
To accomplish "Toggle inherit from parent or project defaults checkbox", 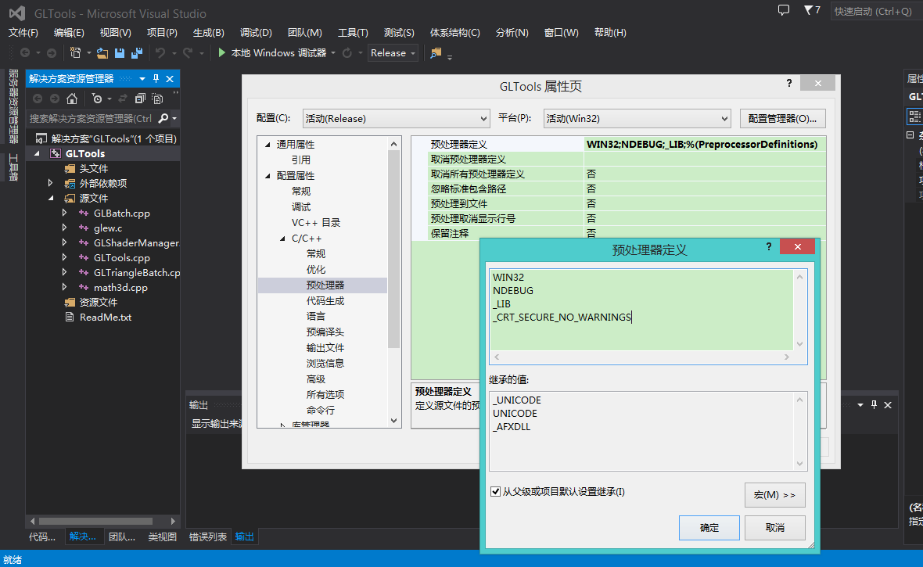I will (495, 492).
